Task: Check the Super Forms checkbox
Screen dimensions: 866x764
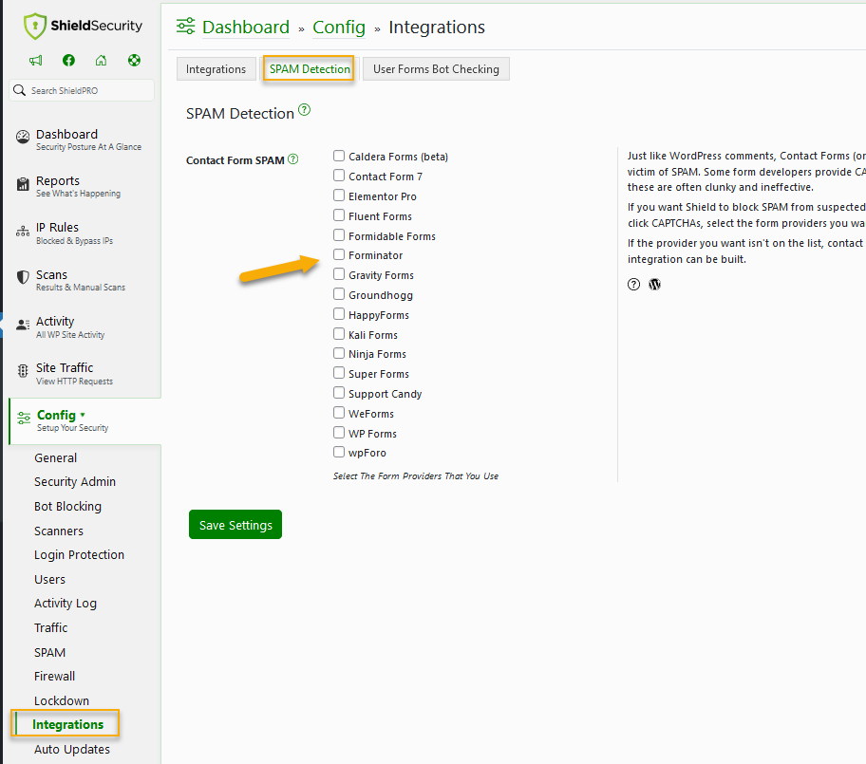Action: pos(339,373)
